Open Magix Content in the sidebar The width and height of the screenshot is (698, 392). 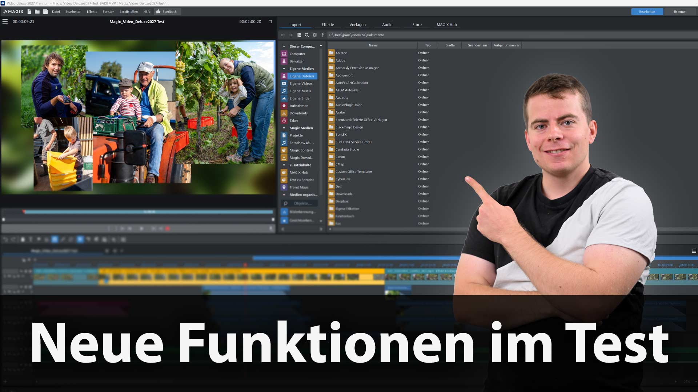[299, 150]
